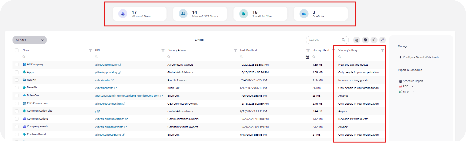Screen dimensions: 466x143
Task: Click Configure Tenant Wide Alerts
Action: point(421,58)
